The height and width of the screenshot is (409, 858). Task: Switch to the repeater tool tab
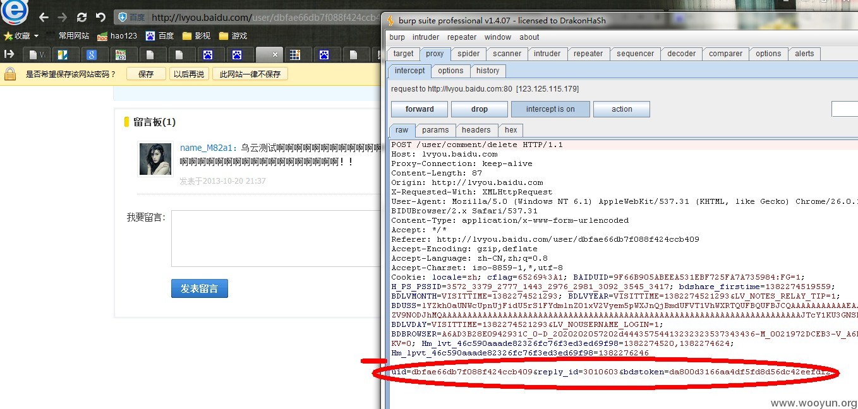[588, 54]
